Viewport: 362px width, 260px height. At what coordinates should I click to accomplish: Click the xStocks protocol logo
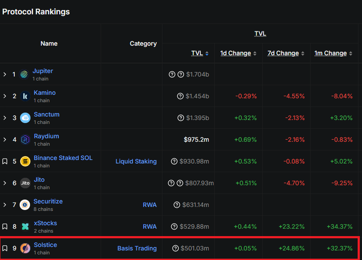[x=25, y=227]
